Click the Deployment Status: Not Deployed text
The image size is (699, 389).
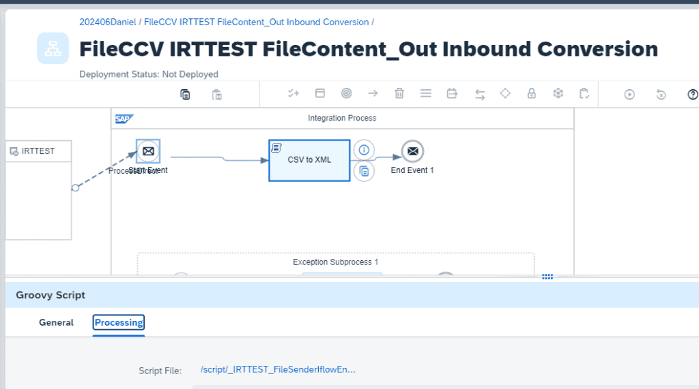[x=149, y=74]
